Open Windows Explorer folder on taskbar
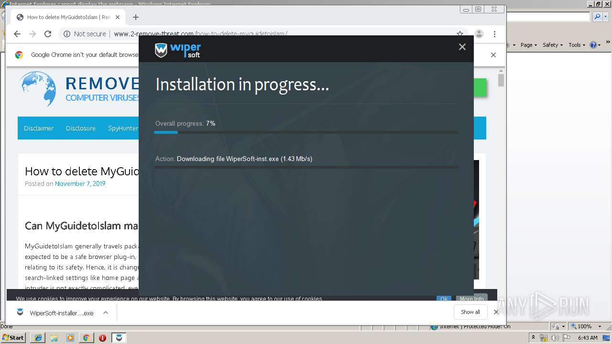Image resolution: width=612 pixels, height=344 pixels. (x=54, y=338)
